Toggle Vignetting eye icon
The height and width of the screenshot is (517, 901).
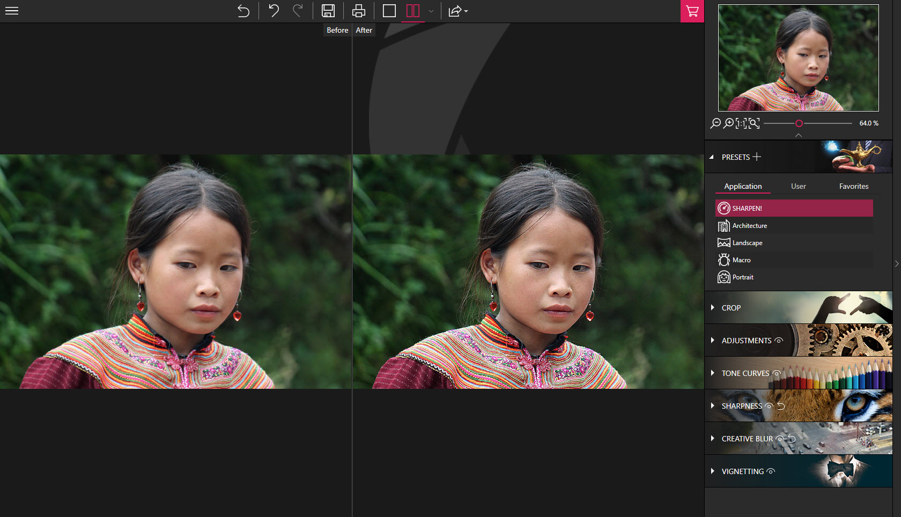point(771,471)
